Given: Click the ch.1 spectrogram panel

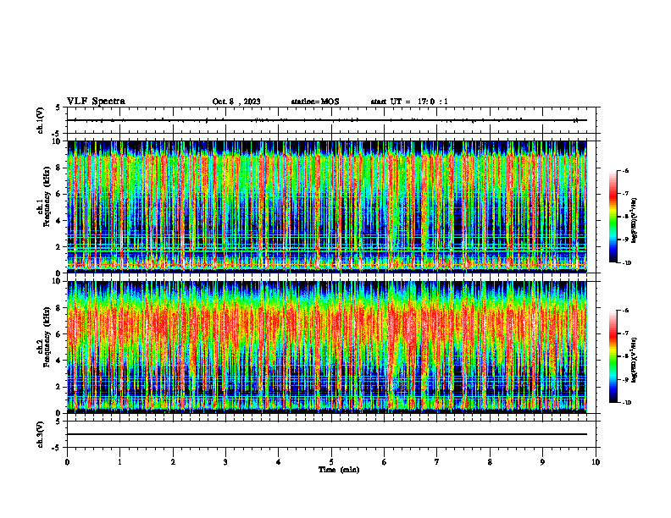Looking at the screenshot, I should click(327, 207).
